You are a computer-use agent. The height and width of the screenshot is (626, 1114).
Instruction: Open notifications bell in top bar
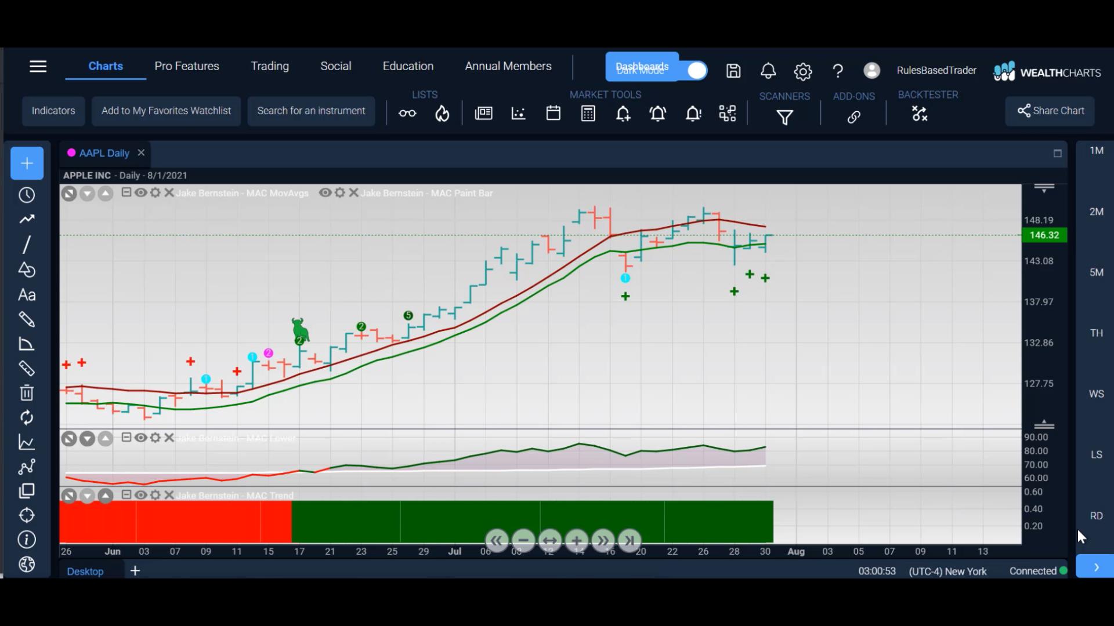point(768,71)
